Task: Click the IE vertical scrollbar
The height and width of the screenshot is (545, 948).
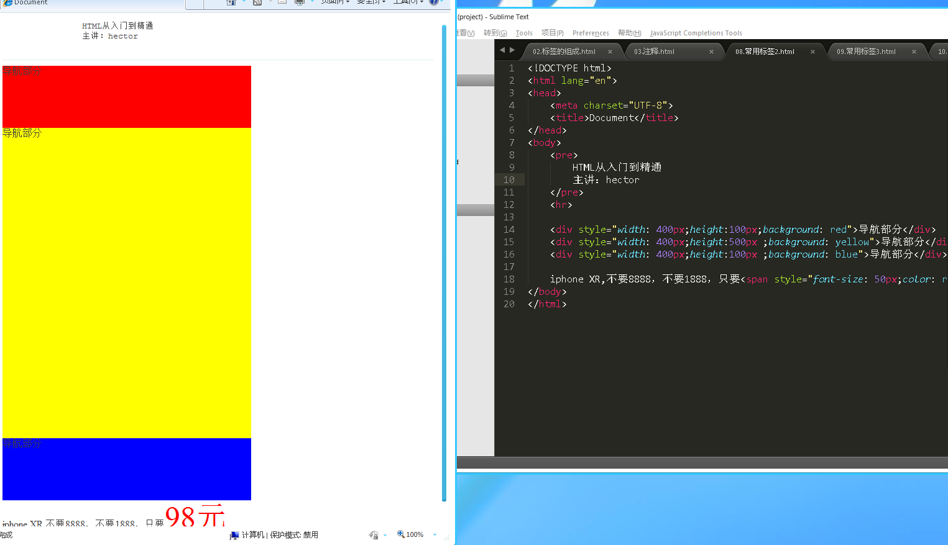Action: 444,263
